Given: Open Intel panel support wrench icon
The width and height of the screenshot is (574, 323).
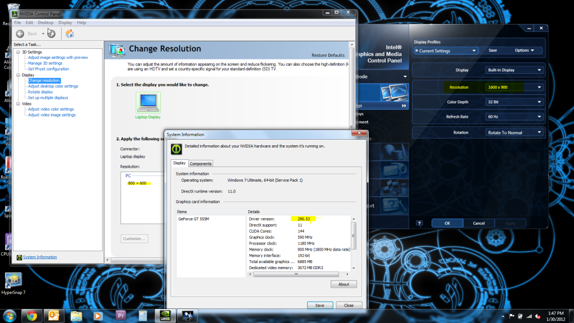Looking at the screenshot, I should pyautogui.click(x=394, y=205).
